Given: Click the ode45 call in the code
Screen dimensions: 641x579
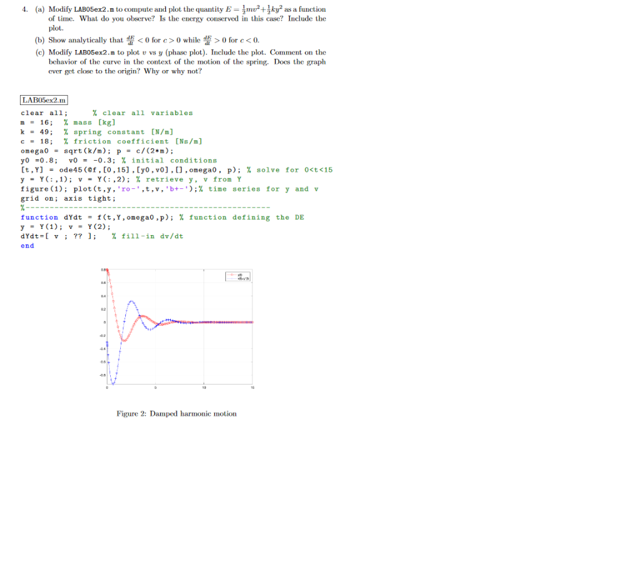Looking at the screenshot, I should pos(69,169).
